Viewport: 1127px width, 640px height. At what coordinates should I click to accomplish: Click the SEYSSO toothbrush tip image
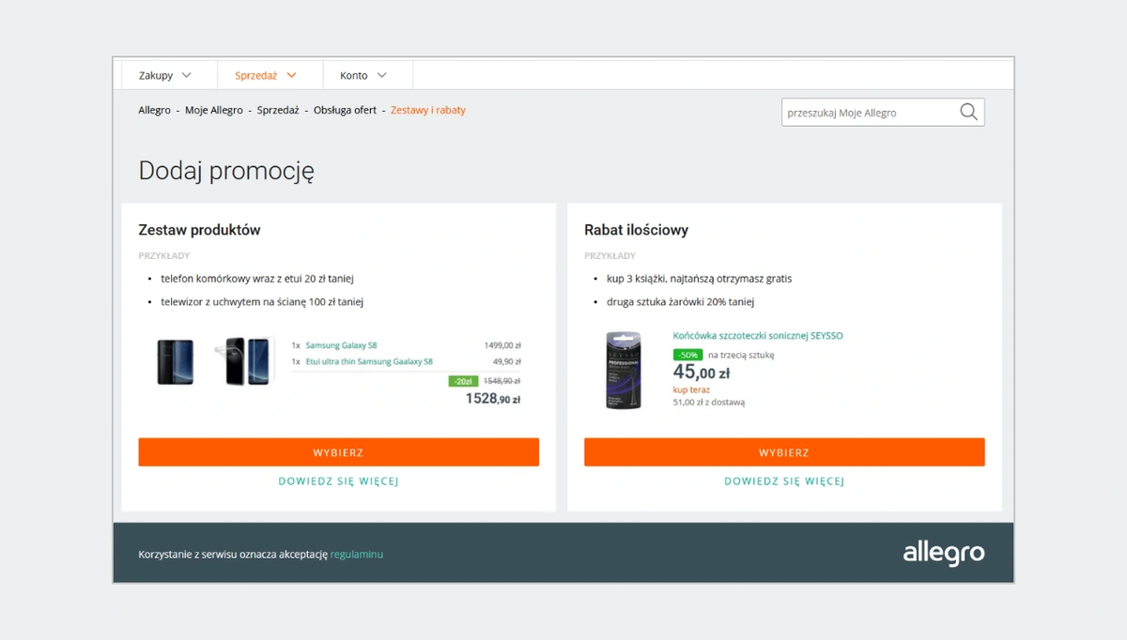(624, 369)
